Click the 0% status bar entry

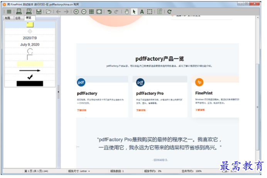click(x=152, y=171)
